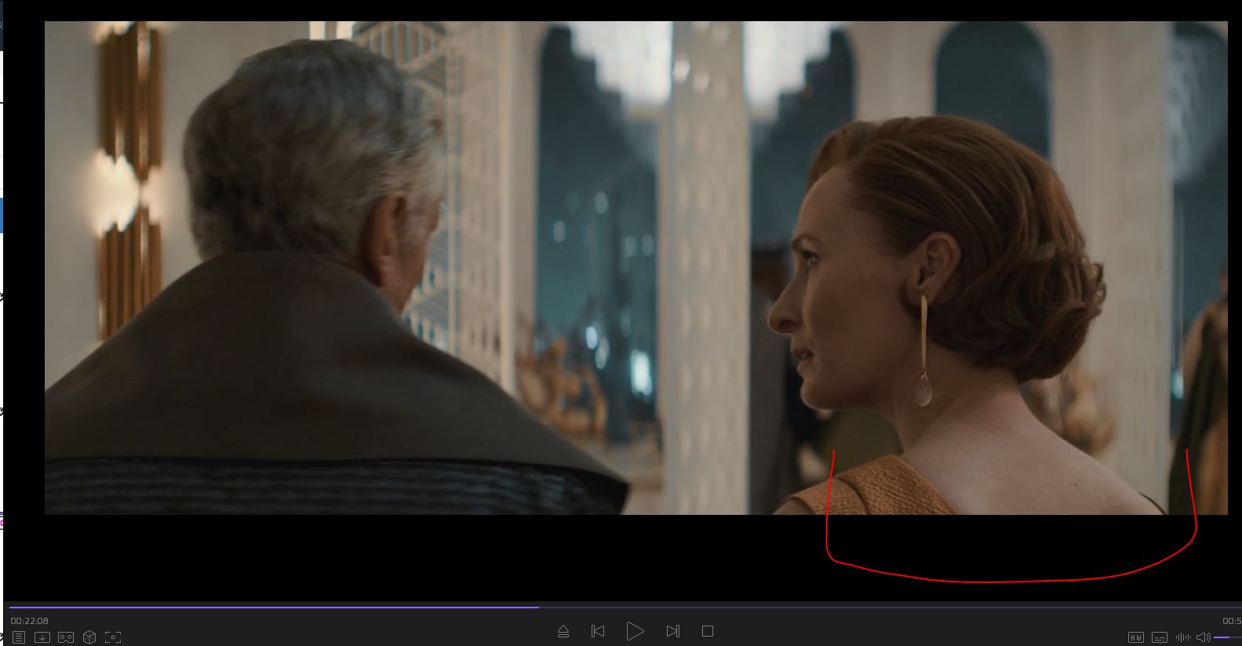The height and width of the screenshot is (646, 1242).
Task: Click the purple seek progress bar
Action: 275,607
